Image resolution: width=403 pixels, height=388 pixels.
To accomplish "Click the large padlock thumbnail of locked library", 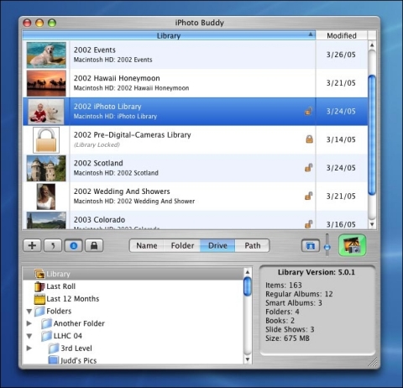I will pos(46,140).
